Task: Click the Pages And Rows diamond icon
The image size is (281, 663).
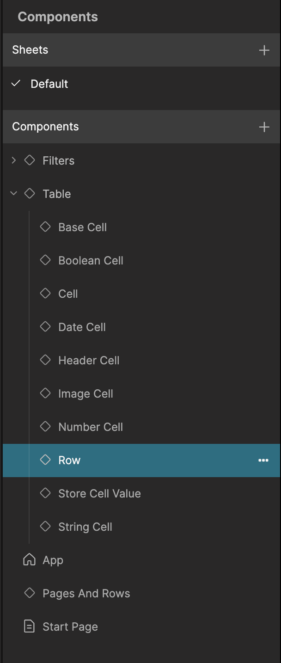Action: tap(30, 593)
